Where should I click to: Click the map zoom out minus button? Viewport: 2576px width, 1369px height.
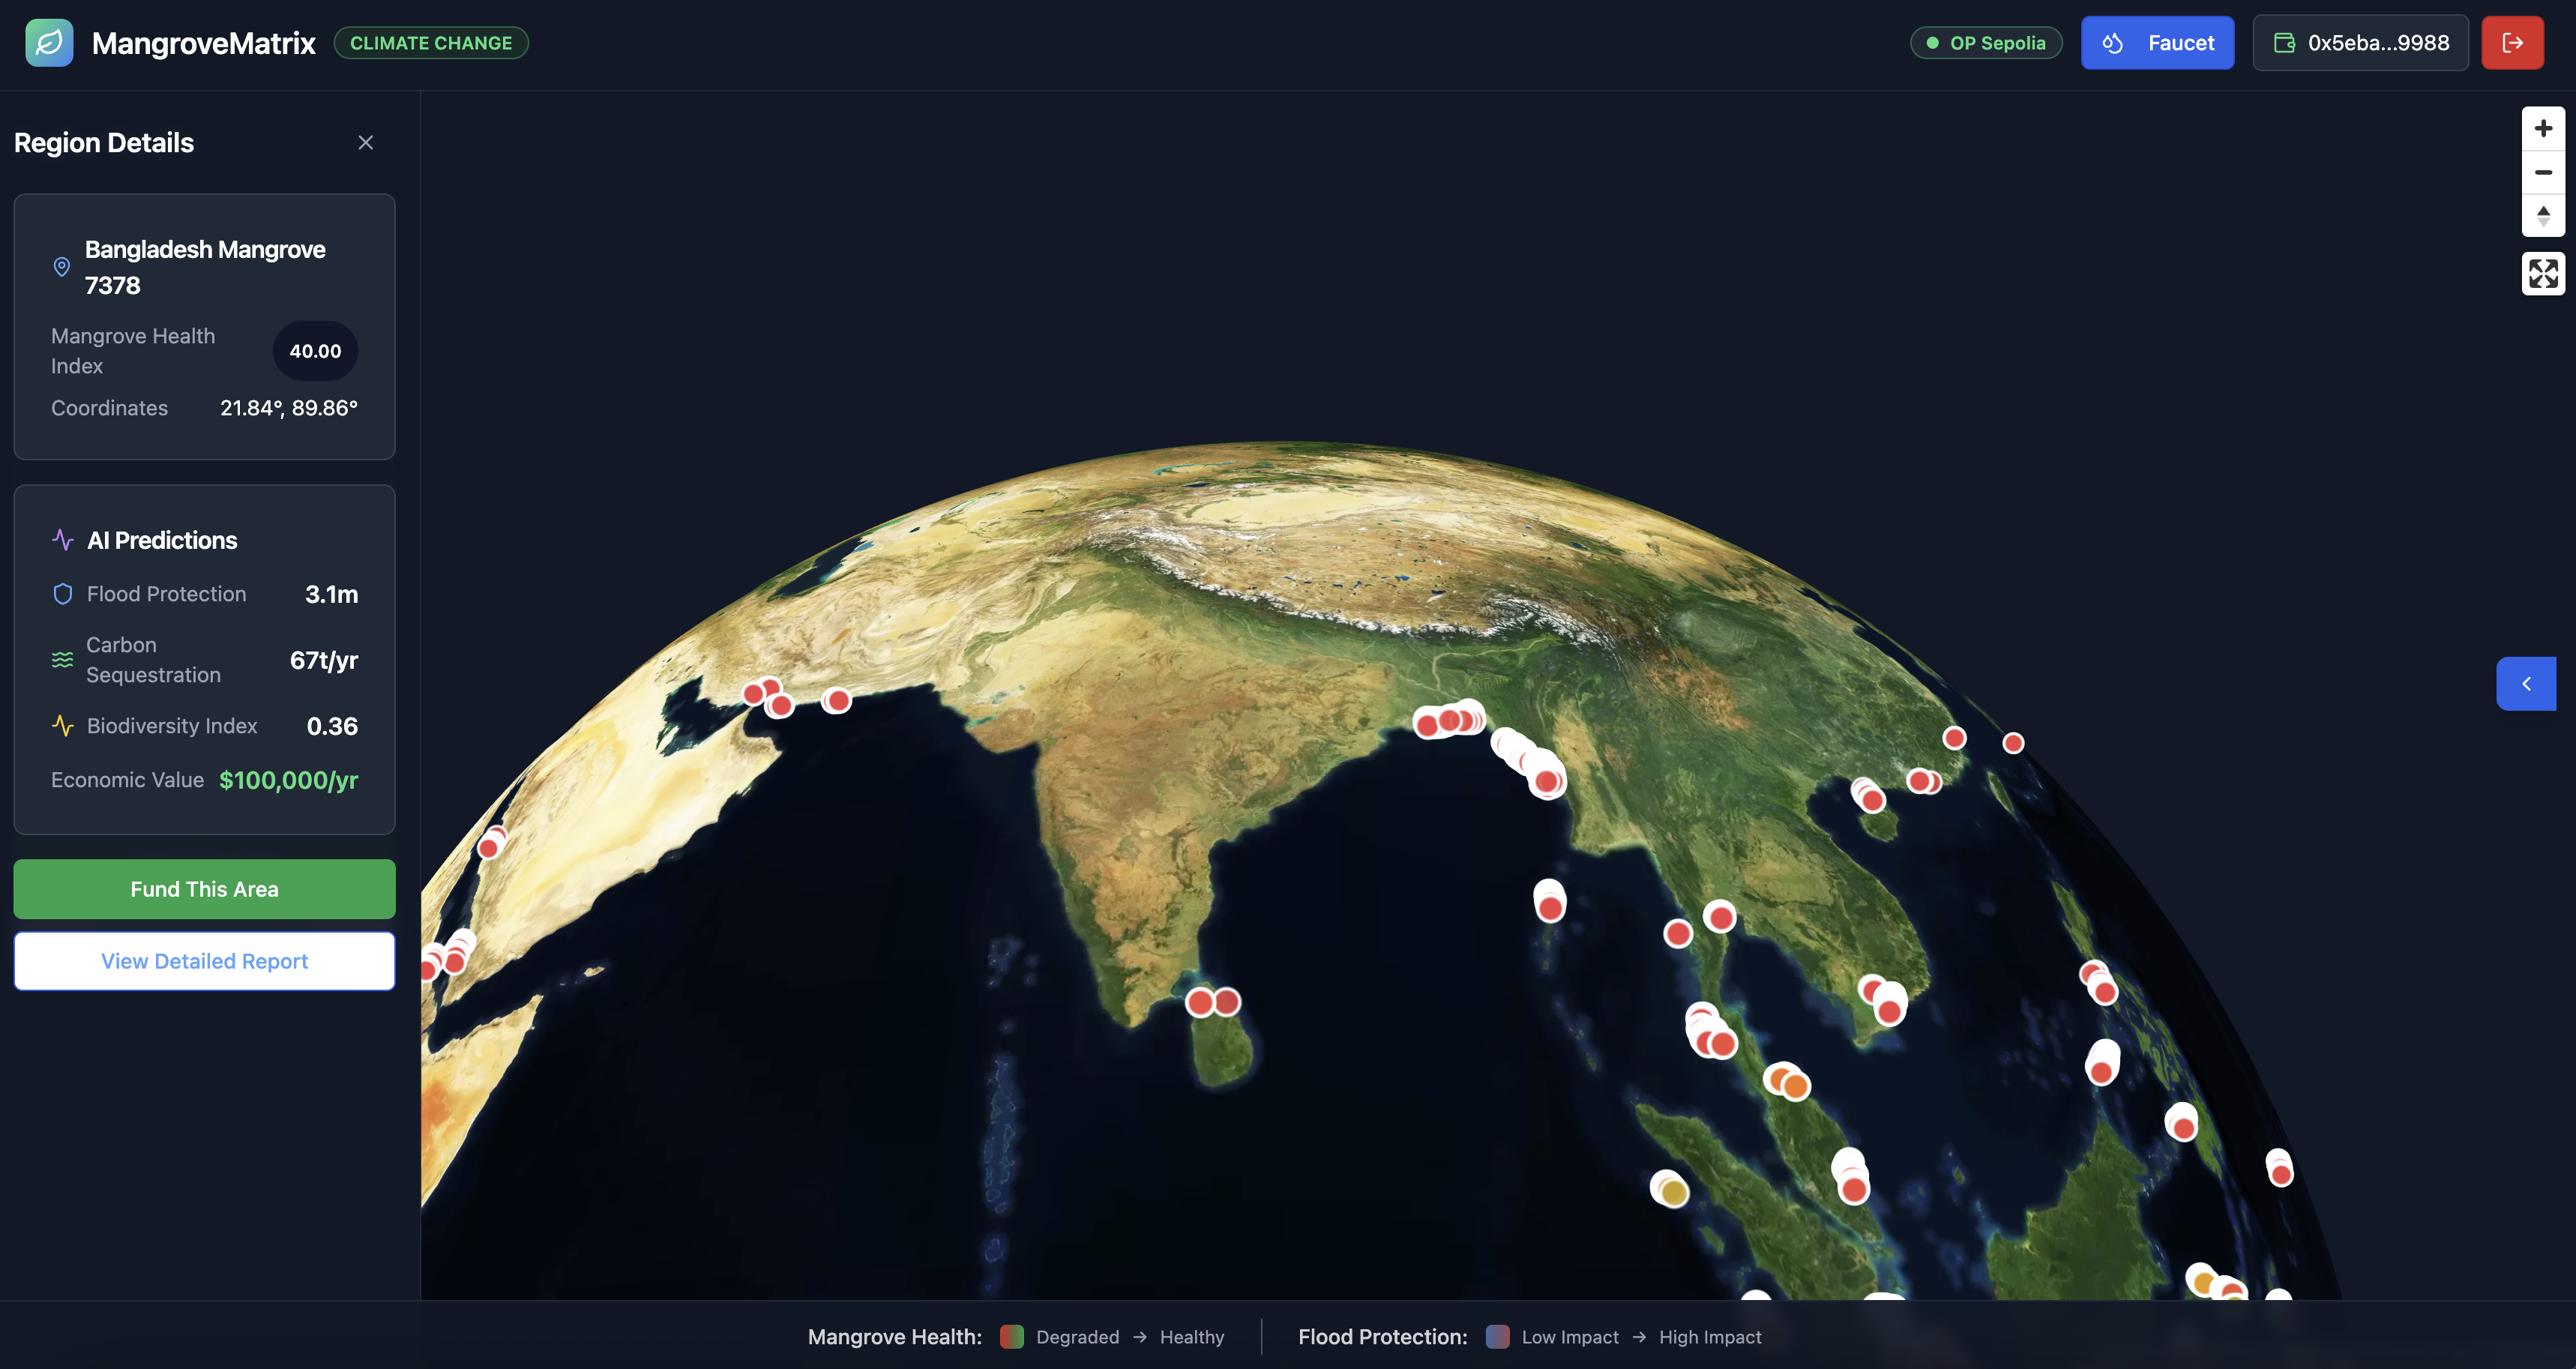point(2543,173)
